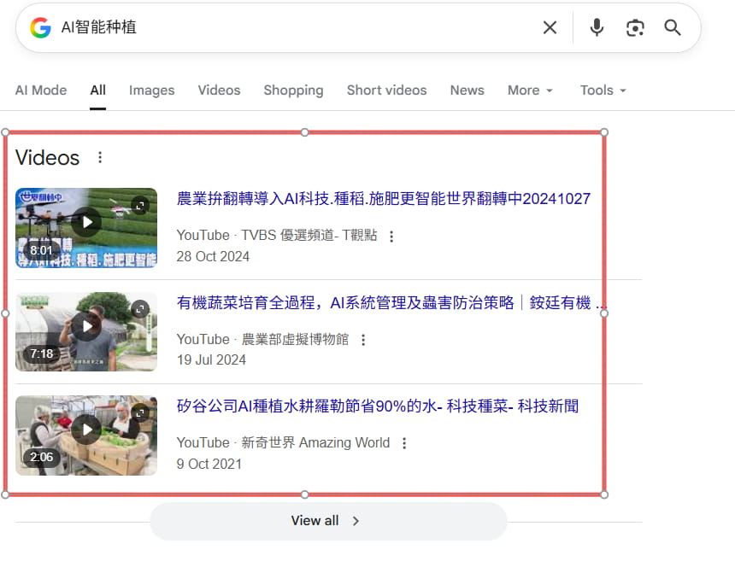
Task: Switch to the Images tab
Action: (151, 90)
